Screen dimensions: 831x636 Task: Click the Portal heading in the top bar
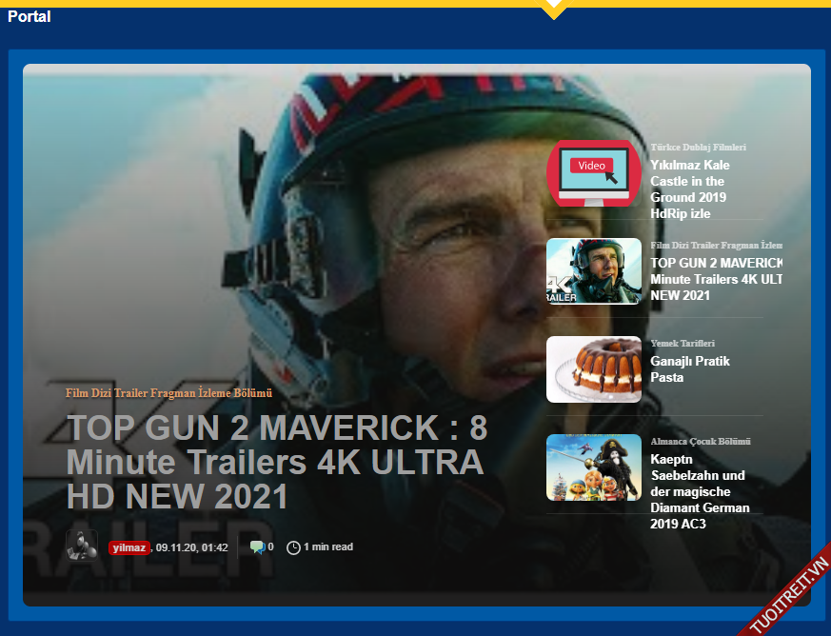pos(30,17)
